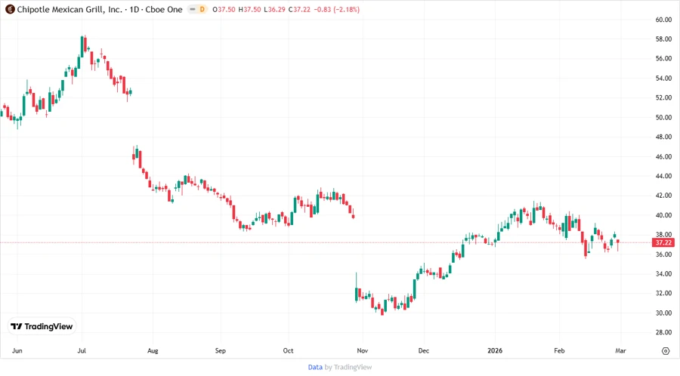This screenshot has height=376, width=680.
Task: Click the orange D delayed-data indicator
Action: tap(202, 9)
